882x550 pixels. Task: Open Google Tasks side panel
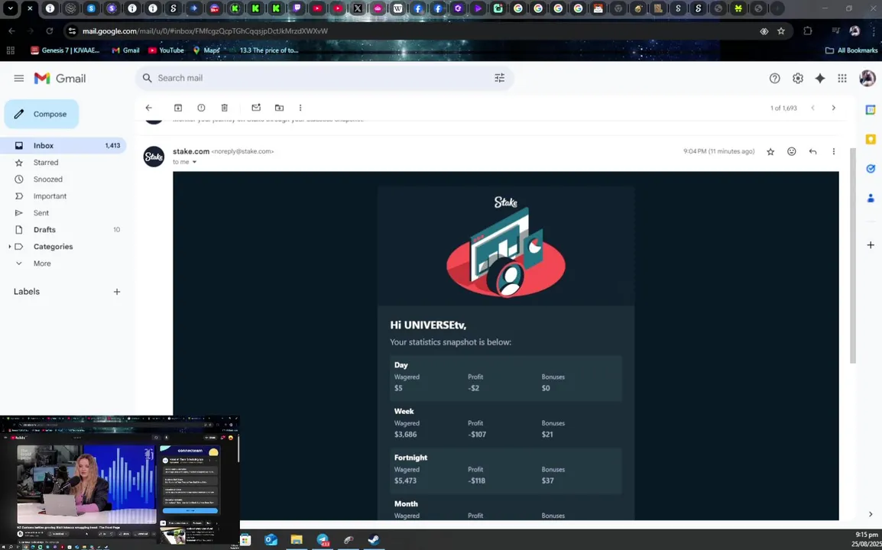[871, 169]
